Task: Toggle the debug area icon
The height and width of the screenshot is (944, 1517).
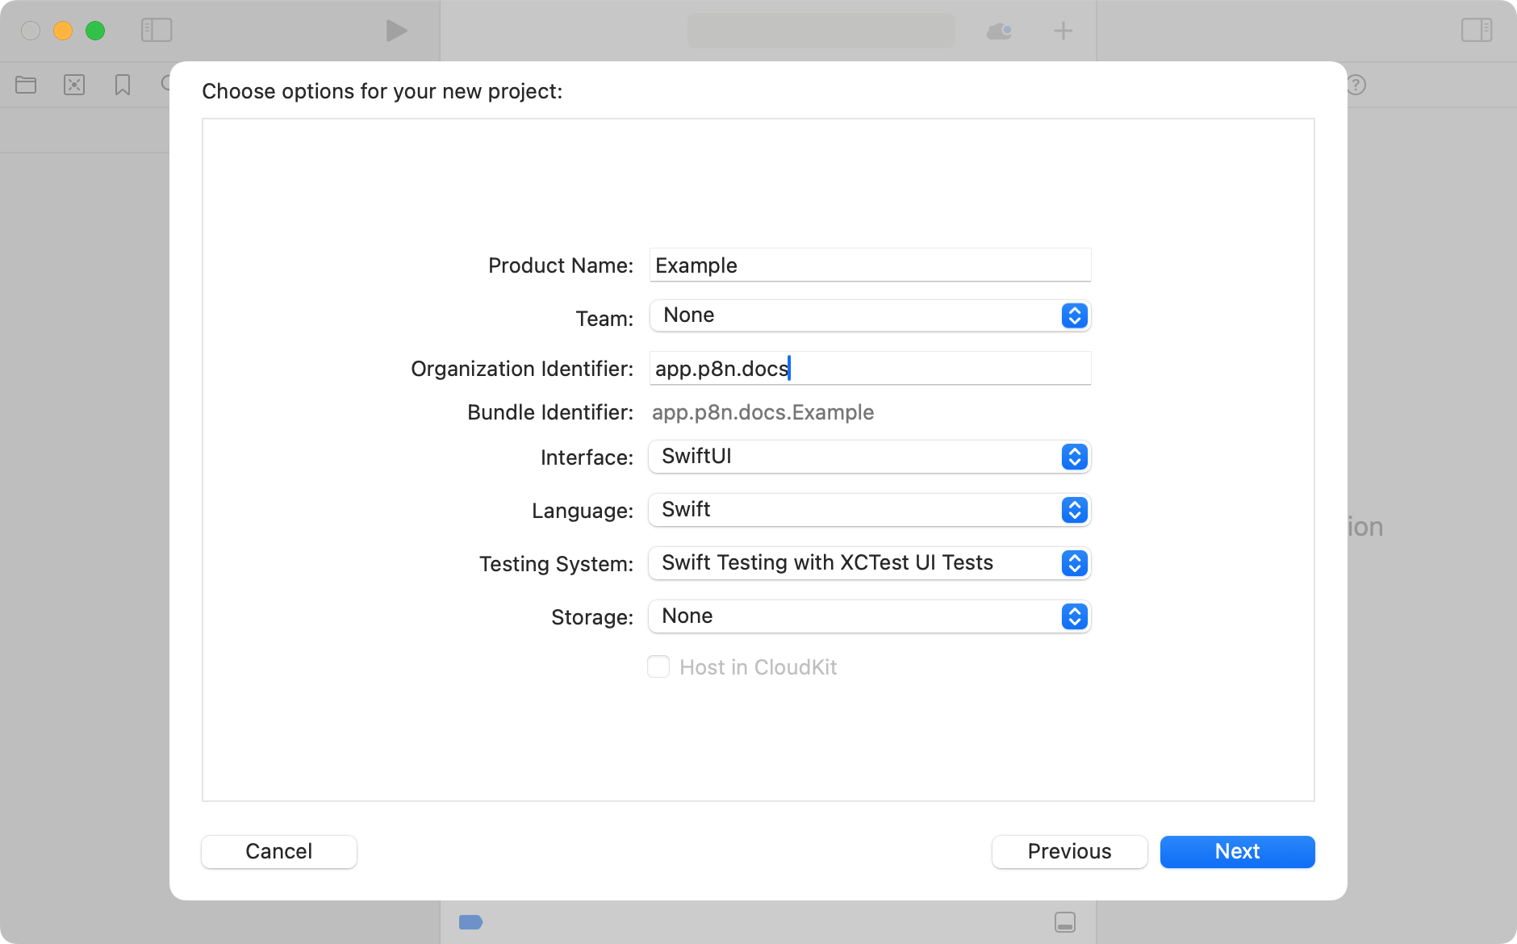Action: tap(1064, 922)
